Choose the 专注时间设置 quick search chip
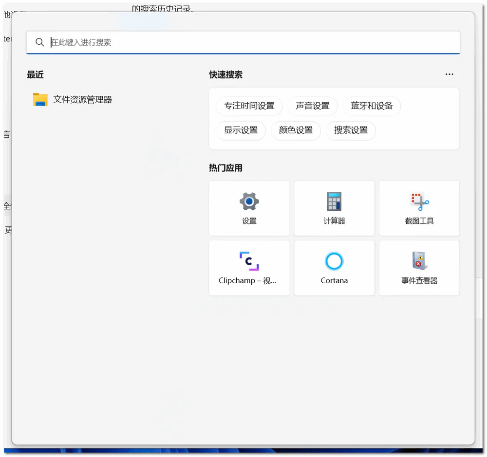 pyautogui.click(x=249, y=106)
